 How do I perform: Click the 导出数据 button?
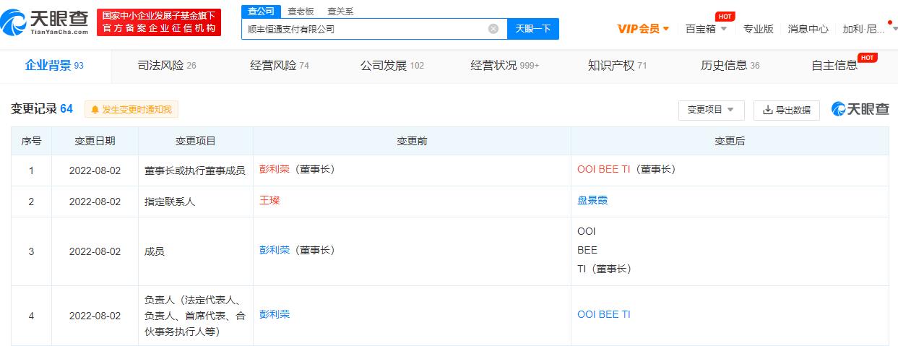[x=786, y=111]
